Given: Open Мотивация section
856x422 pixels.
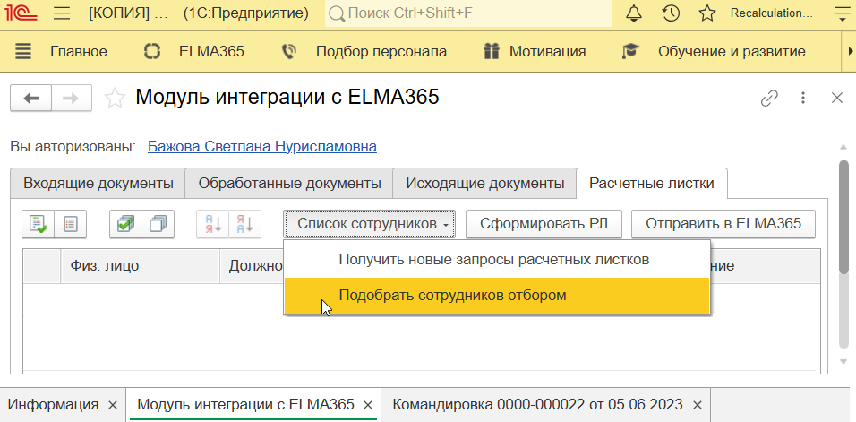Looking at the screenshot, I should (x=548, y=52).
